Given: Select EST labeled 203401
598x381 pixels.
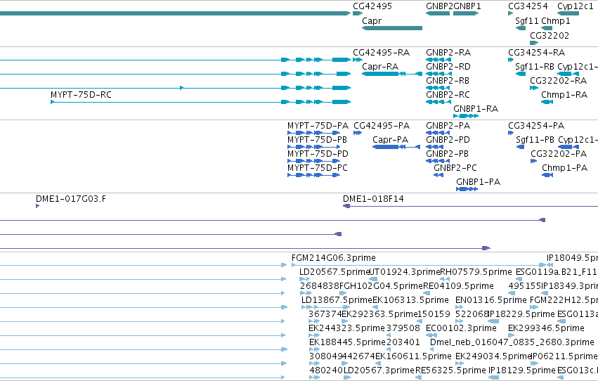Looking at the screenshot, I should (x=403, y=342).
